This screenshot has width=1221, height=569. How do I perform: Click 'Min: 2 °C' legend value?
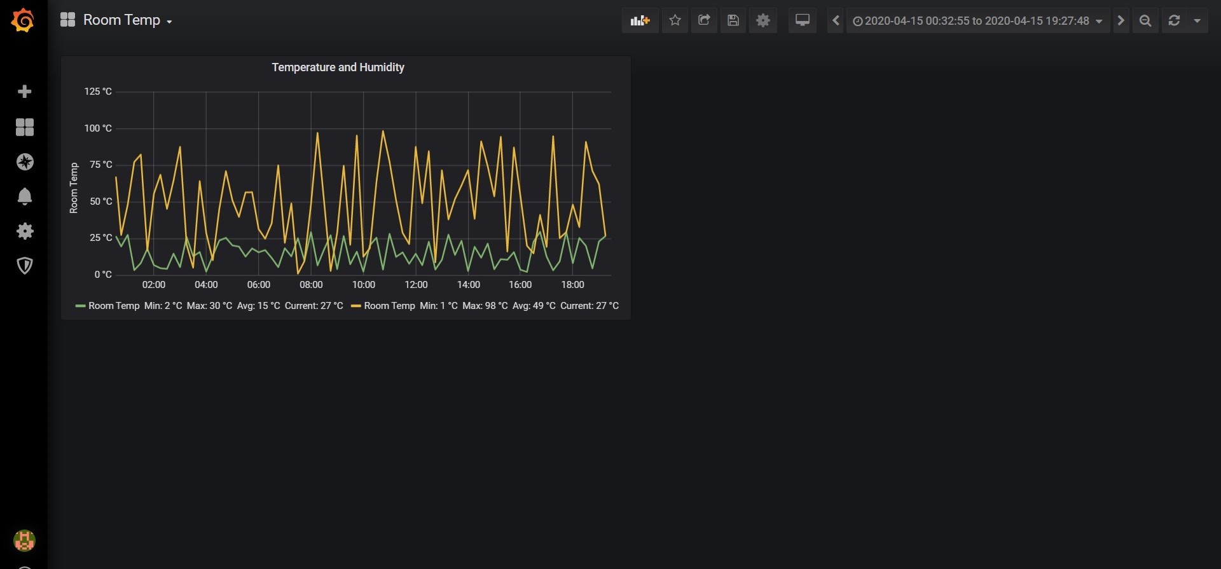point(163,306)
